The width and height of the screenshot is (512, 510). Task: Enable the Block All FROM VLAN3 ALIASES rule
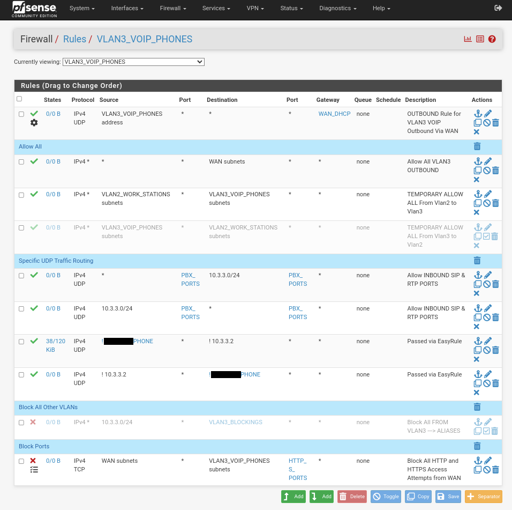point(486,431)
